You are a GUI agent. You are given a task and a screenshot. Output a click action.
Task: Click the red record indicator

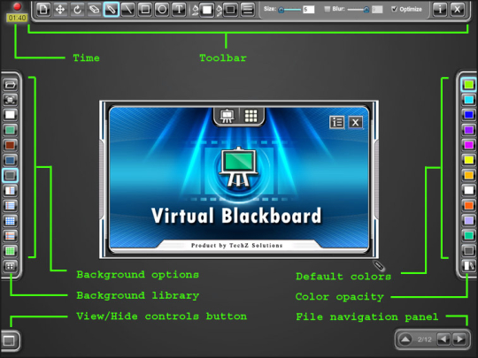point(17,7)
